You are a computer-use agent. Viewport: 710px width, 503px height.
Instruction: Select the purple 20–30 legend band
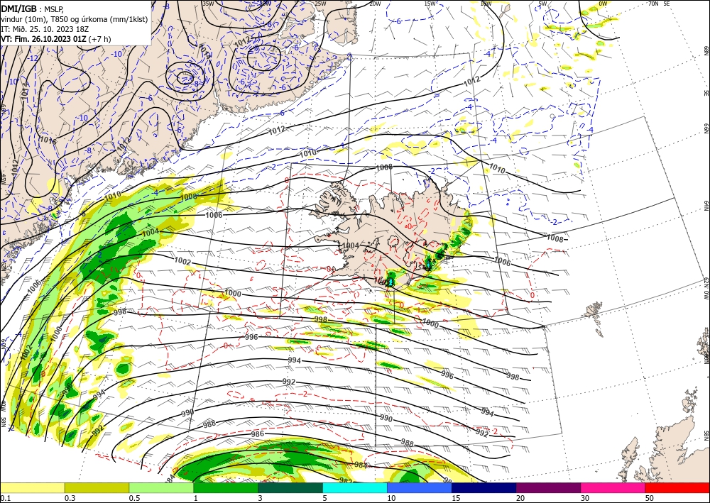click(x=548, y=487)
